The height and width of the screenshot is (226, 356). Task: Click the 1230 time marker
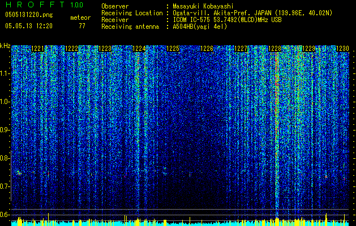342,49
